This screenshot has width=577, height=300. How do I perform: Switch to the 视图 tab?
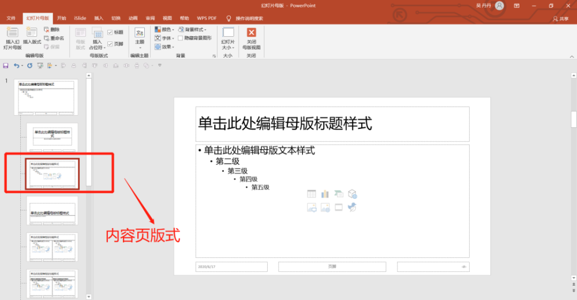(167, 18)
